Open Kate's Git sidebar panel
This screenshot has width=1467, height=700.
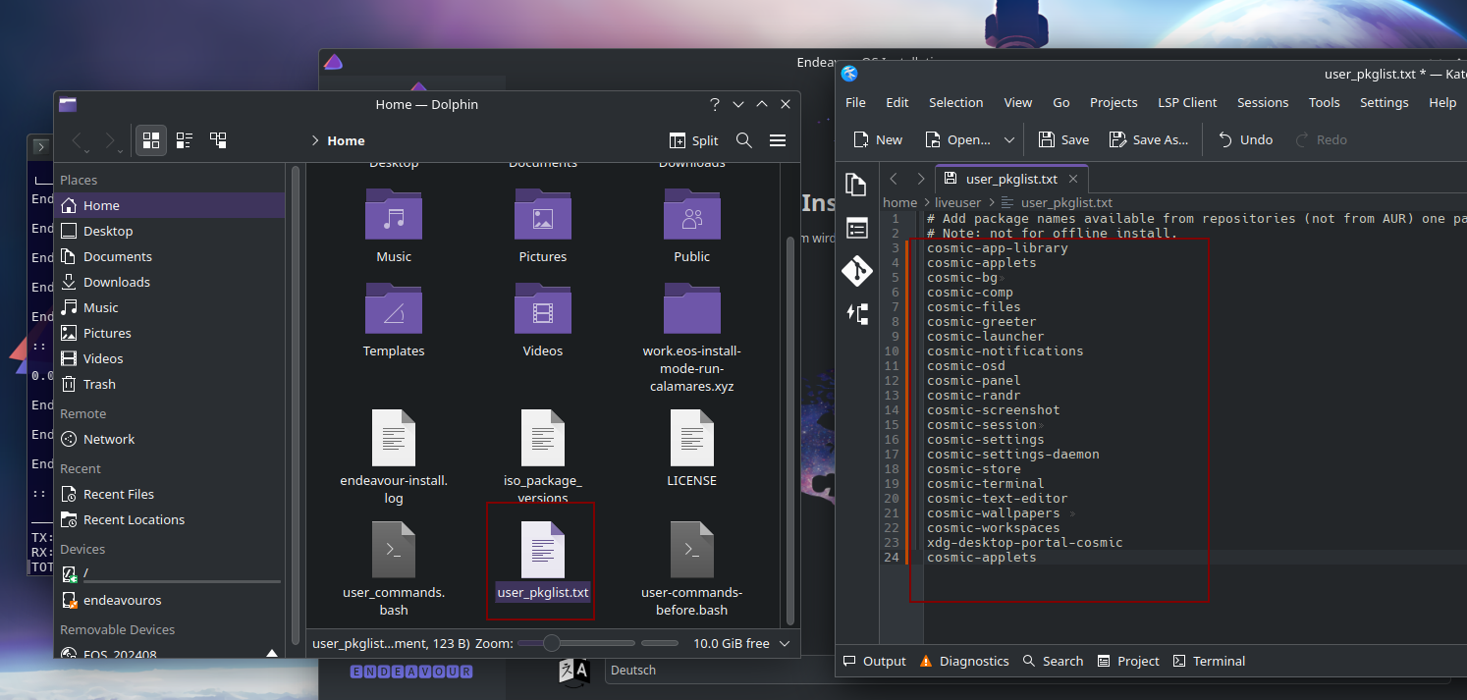857,271
